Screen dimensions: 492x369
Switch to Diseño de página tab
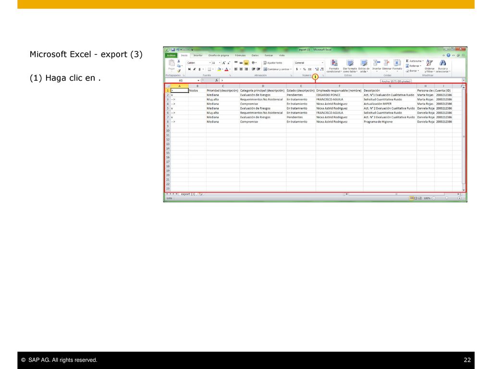(219, 55)
